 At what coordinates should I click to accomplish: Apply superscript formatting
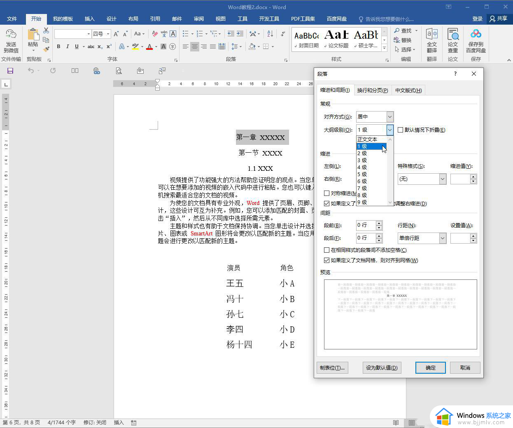pos(109,47)
